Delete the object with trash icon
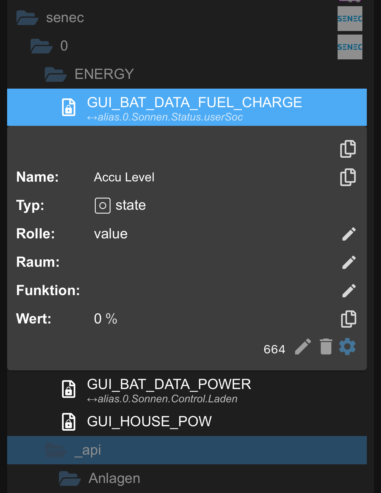 (326, 346)
